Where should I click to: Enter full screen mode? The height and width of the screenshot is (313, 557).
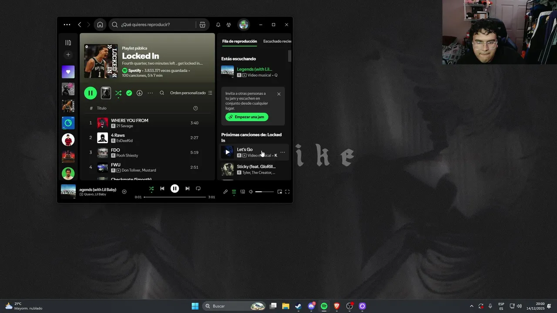[x=287, y=192]
